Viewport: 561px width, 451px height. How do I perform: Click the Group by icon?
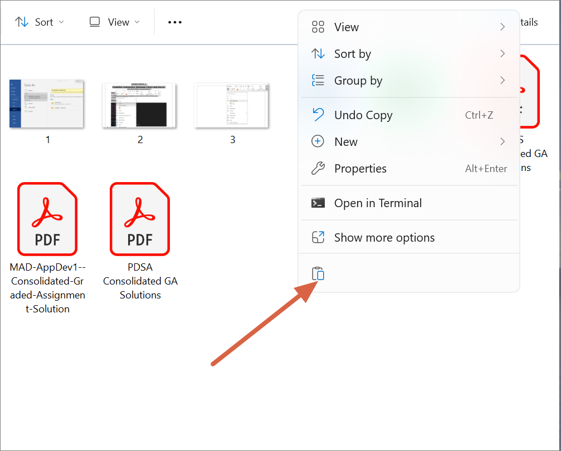pyautogui.click(x=318, y=80)
